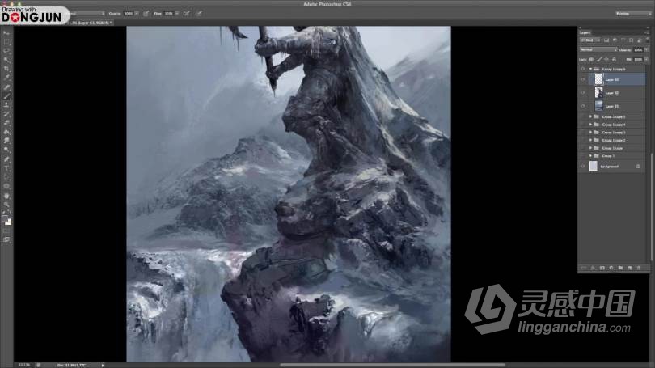The width and height of the screenshot is (655, 368).
Task: Show Group 1 copy 4
Action: 583,125
